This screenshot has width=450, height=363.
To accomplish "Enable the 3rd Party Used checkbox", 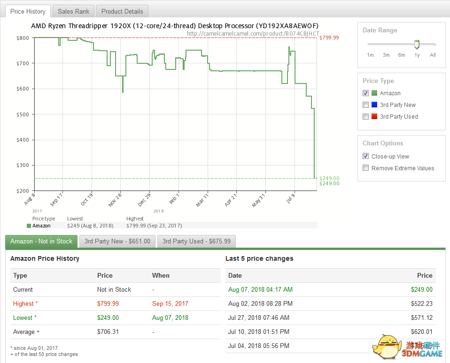I will [365, 117].
